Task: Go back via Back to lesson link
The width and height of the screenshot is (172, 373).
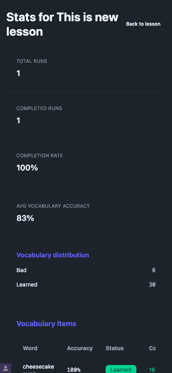Action: tap(143, 24)
